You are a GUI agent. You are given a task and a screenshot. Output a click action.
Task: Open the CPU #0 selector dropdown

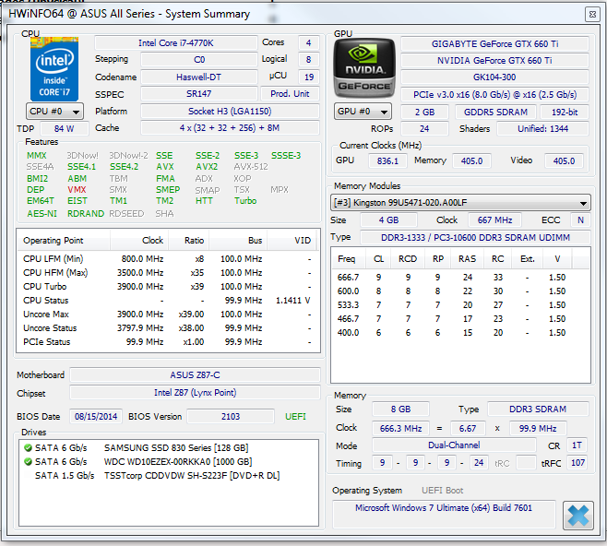point(54,112)
